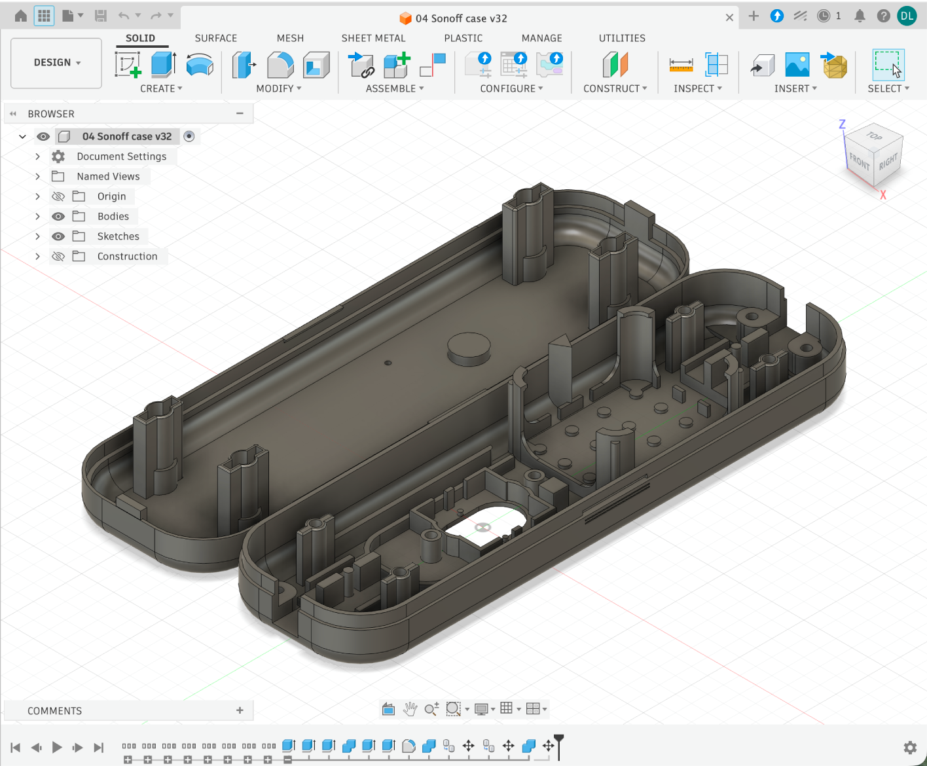Click the Offset Plane icon in Construct
Image resolution: width=927 pixels, height=766 pixels.
615,65
